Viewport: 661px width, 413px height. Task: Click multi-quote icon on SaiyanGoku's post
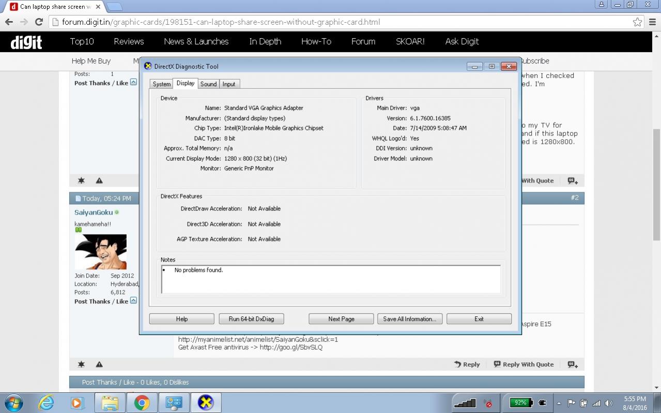coord(573,364)
